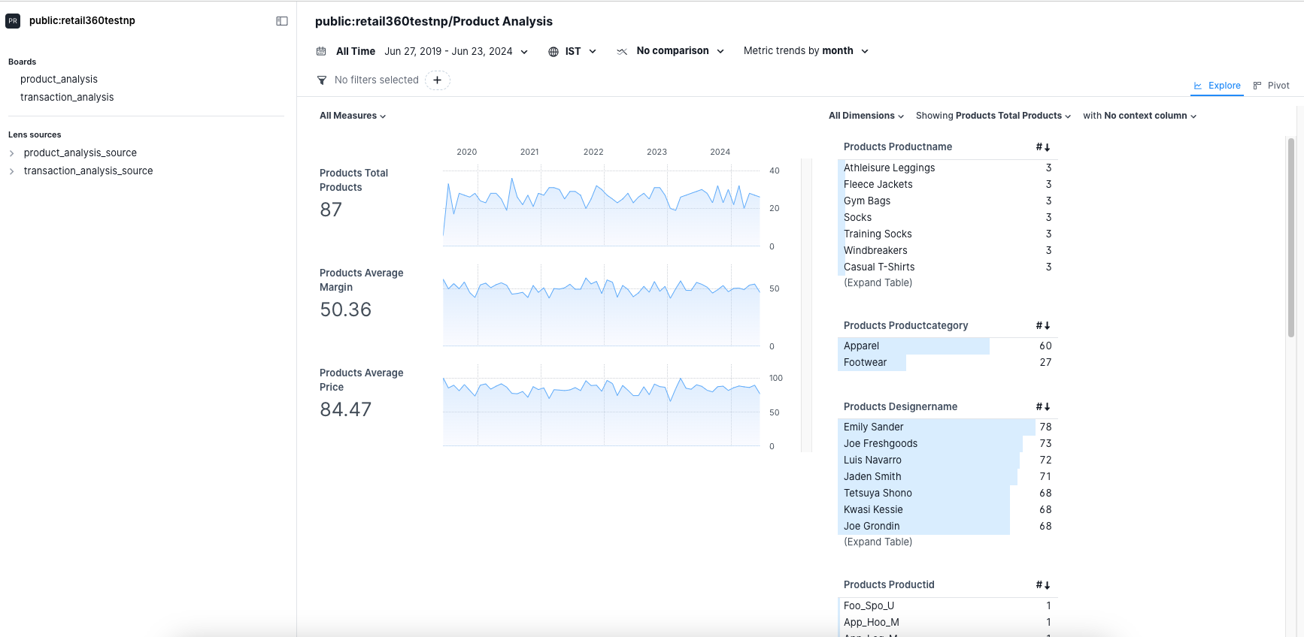Viewport: 1304px width, 637px height.
Task: Click the Products Productid column header
Action: (889, 585)
